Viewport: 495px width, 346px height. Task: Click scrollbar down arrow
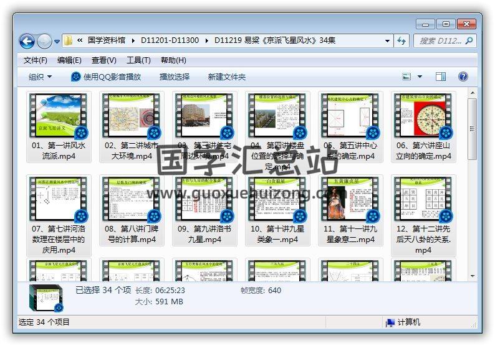(x=473, y=276)
